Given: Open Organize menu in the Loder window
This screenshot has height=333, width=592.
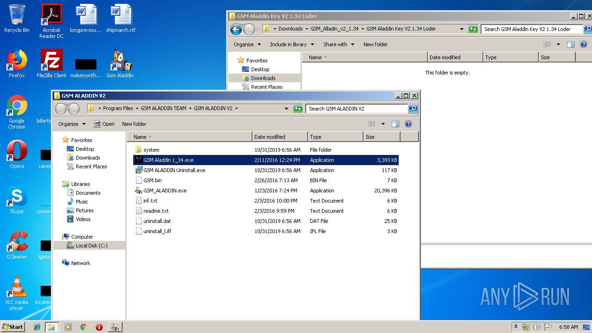Looking at the screenshot, I should coord(247,44).
